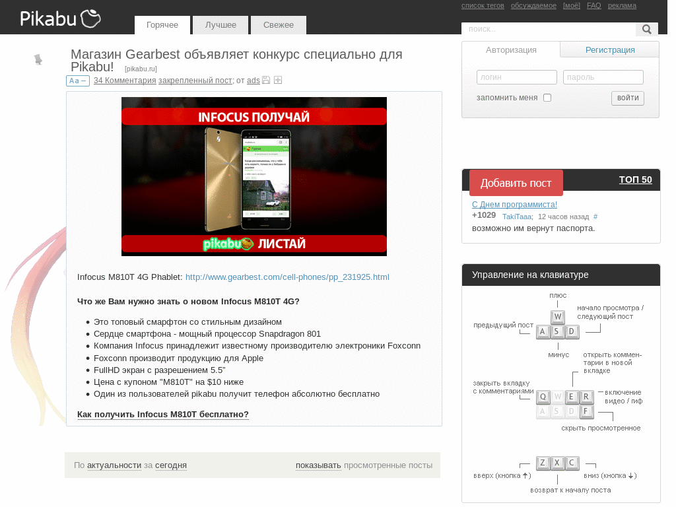Toggle показывать просмотренные посты
This screenshot has width=676, height=507.
[x=318, y=465]
